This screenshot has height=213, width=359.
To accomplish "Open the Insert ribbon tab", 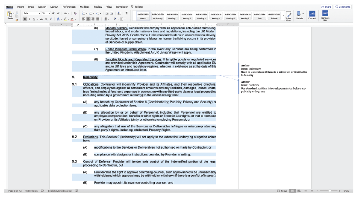I will [20, 7].
